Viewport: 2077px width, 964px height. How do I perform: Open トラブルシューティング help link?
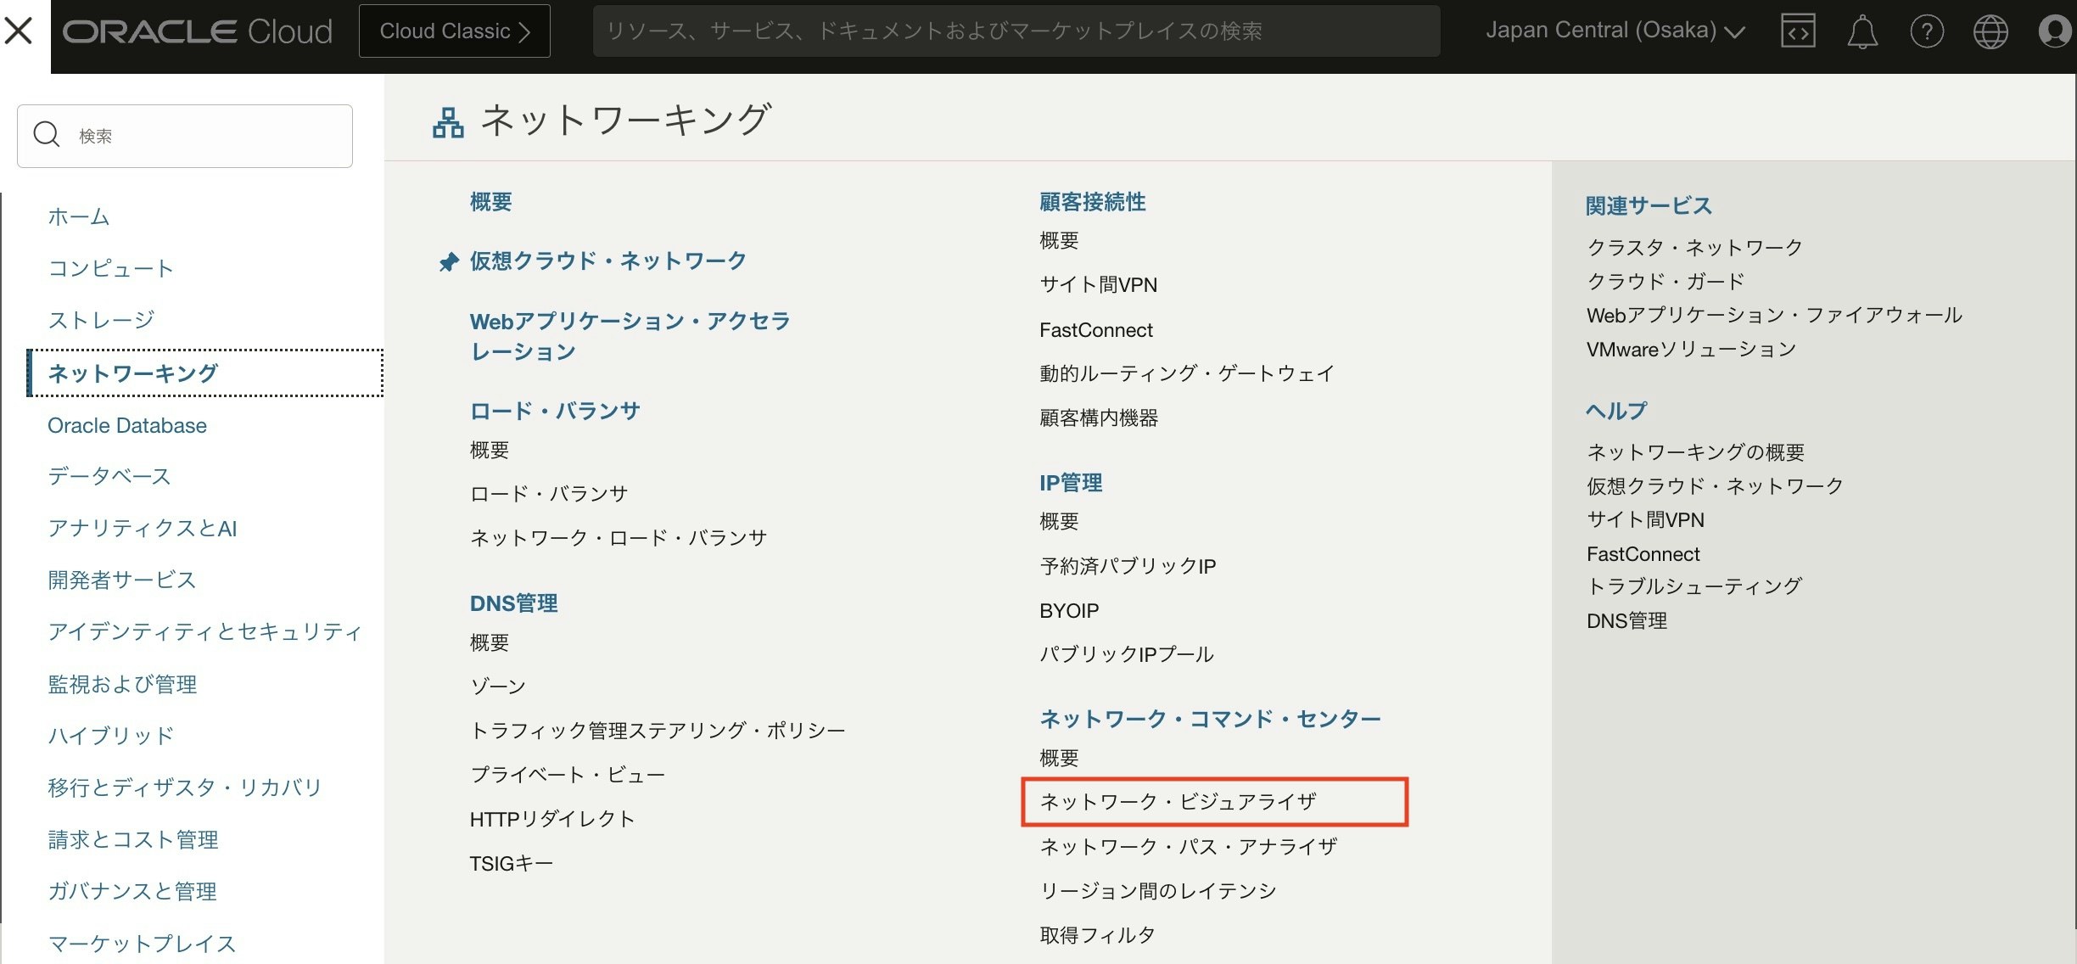(x=1694, y=586)
